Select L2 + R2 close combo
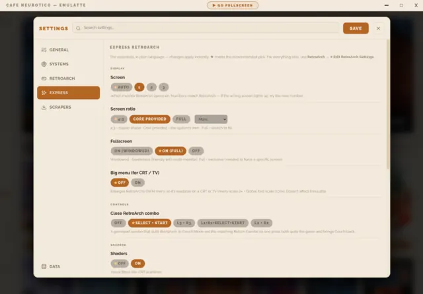This screenshot has width=423, height=294. click(x=262, y=223)
